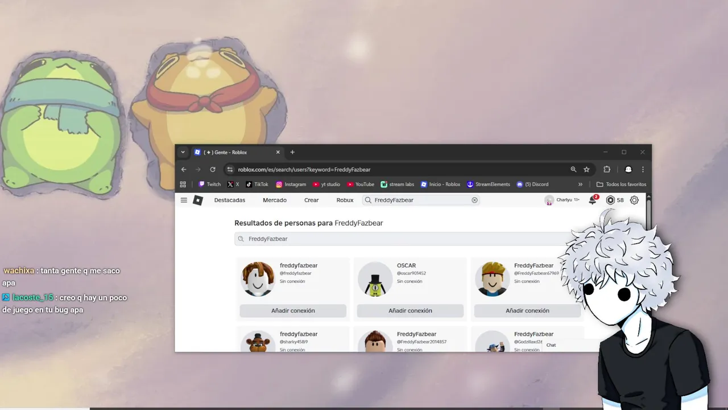Add connection for OSCAR
728x410 pixels.
tap(410, 310)
